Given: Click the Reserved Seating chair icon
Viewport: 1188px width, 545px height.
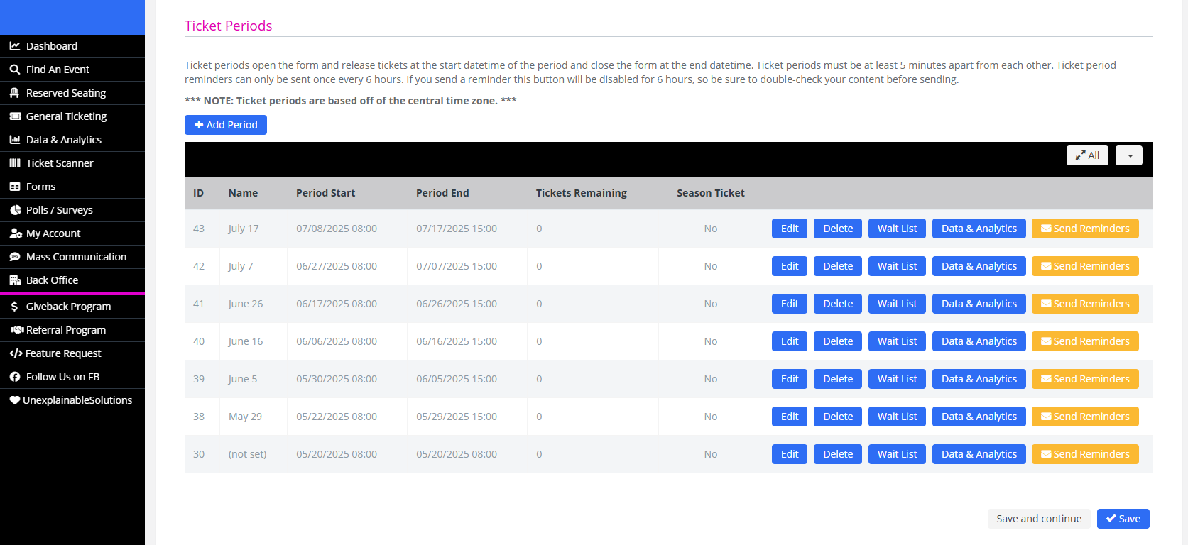Looking at the screenshot, I should (14, 93).
